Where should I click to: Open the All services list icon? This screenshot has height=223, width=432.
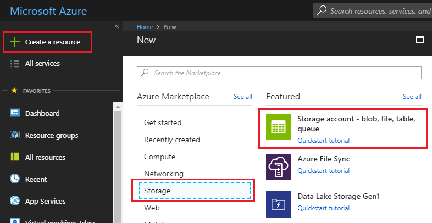click(15, 64)
